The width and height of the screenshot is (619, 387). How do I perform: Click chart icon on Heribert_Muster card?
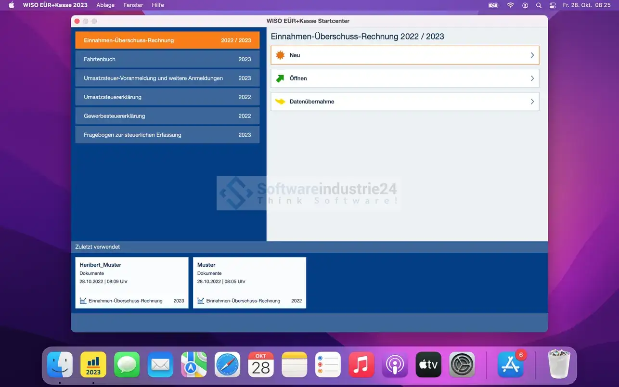[x=83, y=301]
